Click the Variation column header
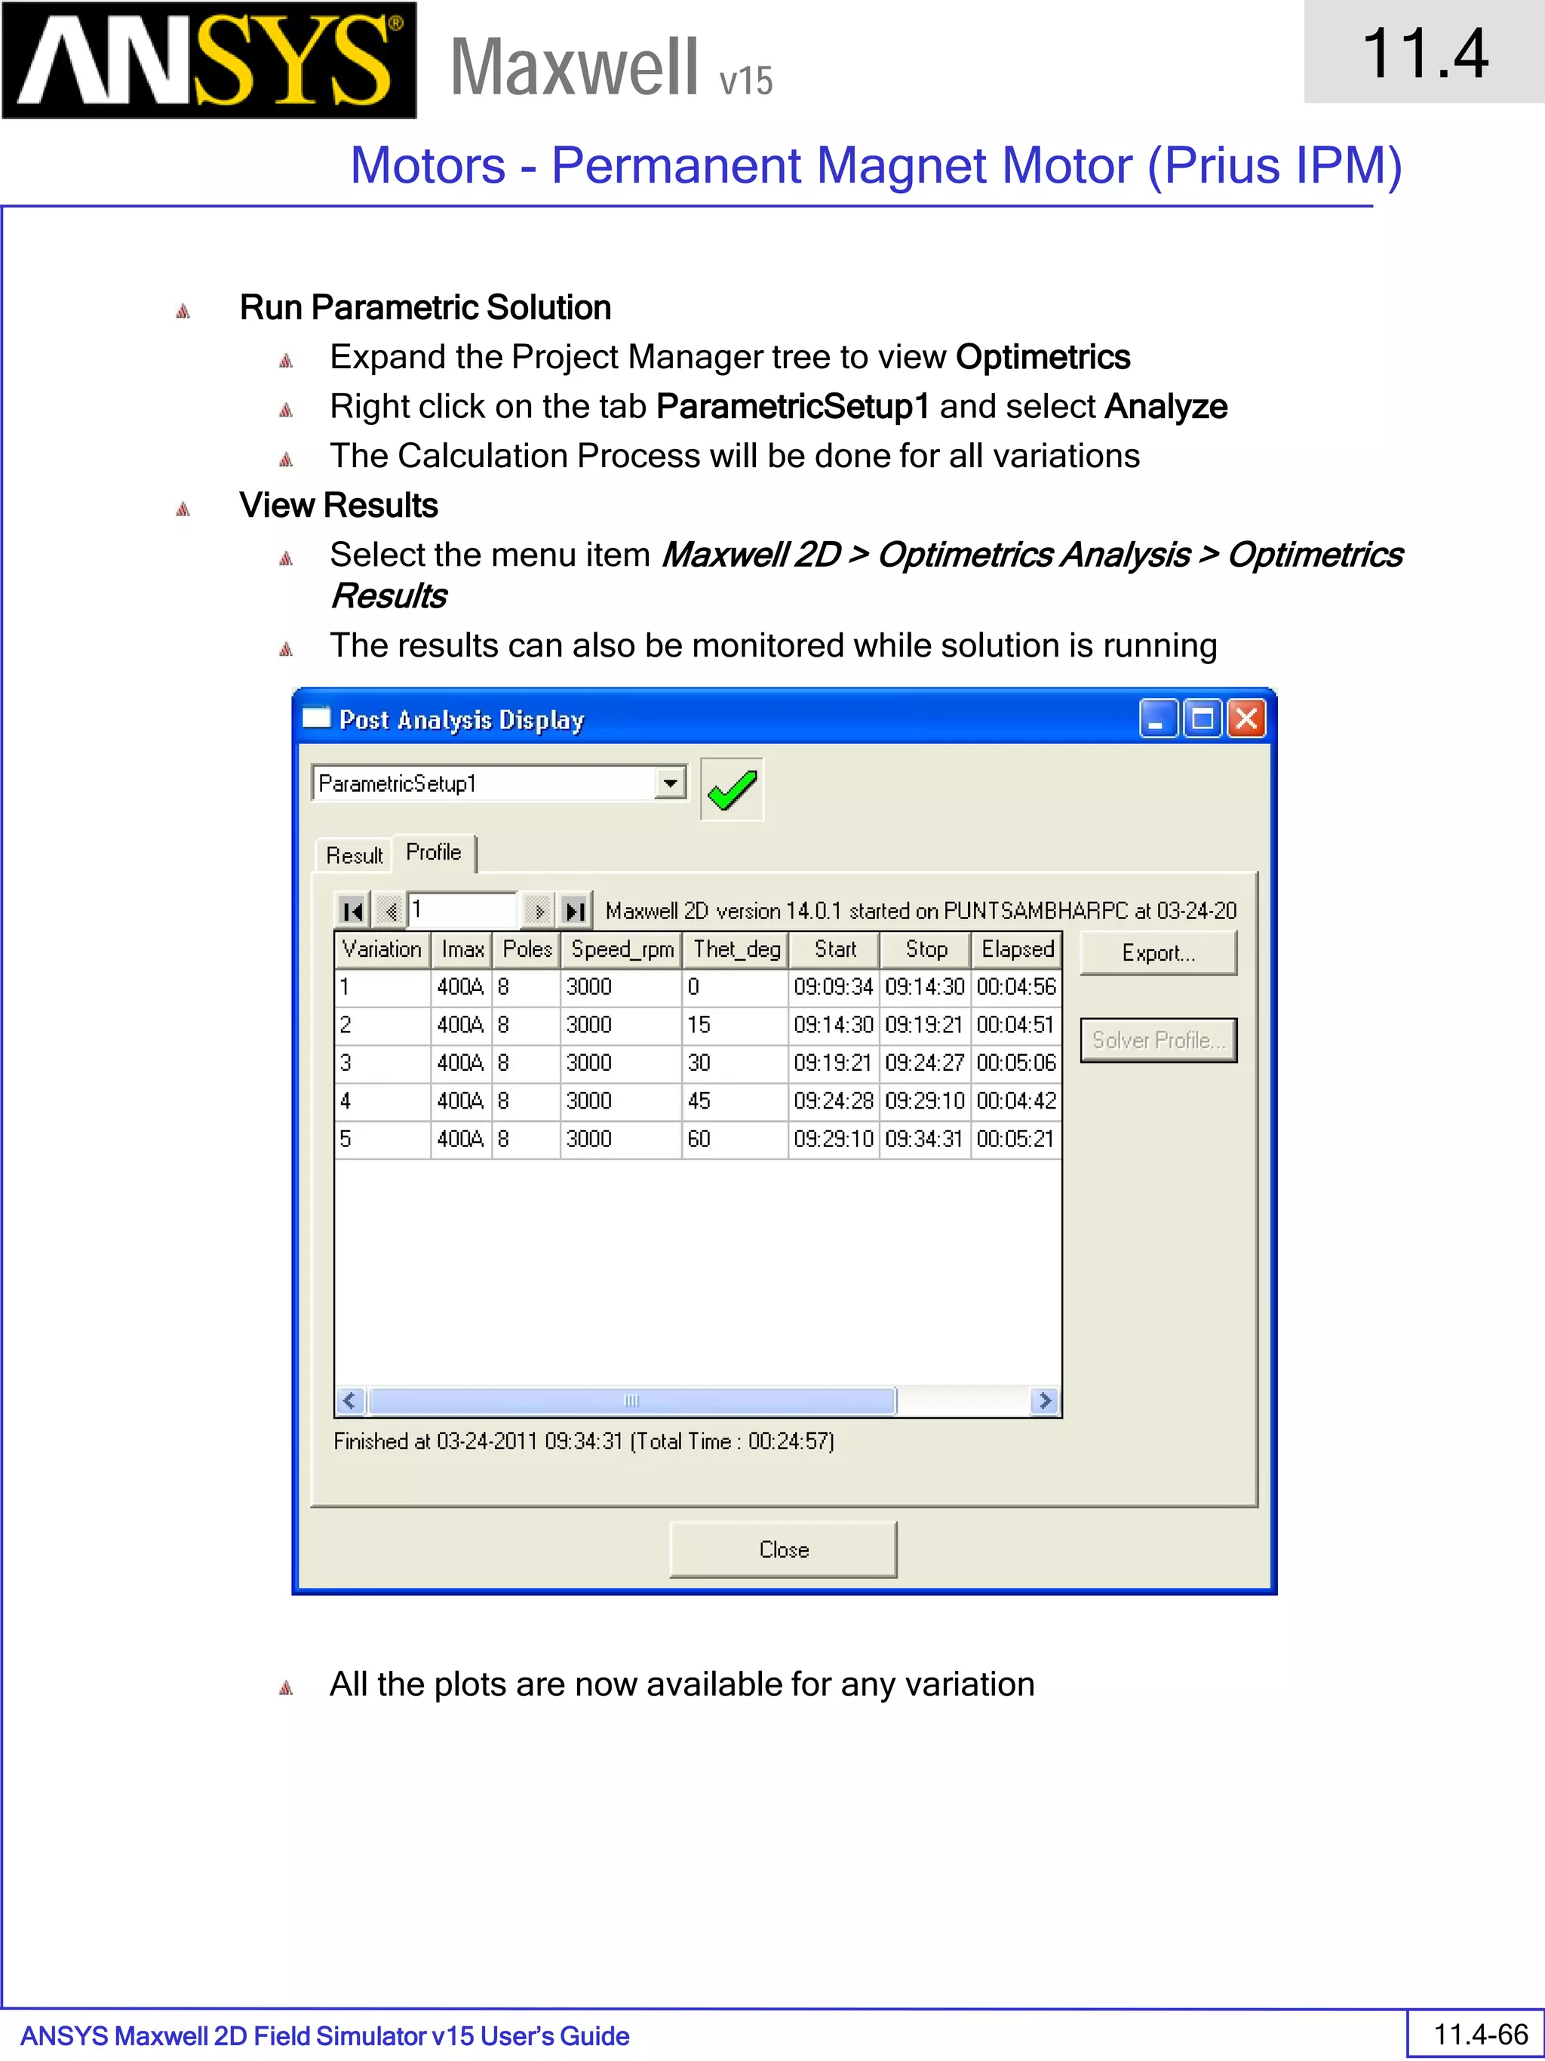 click(382, 949)
